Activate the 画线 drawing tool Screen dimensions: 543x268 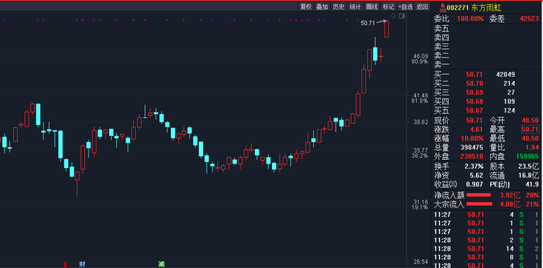click(x=372, y=7)
